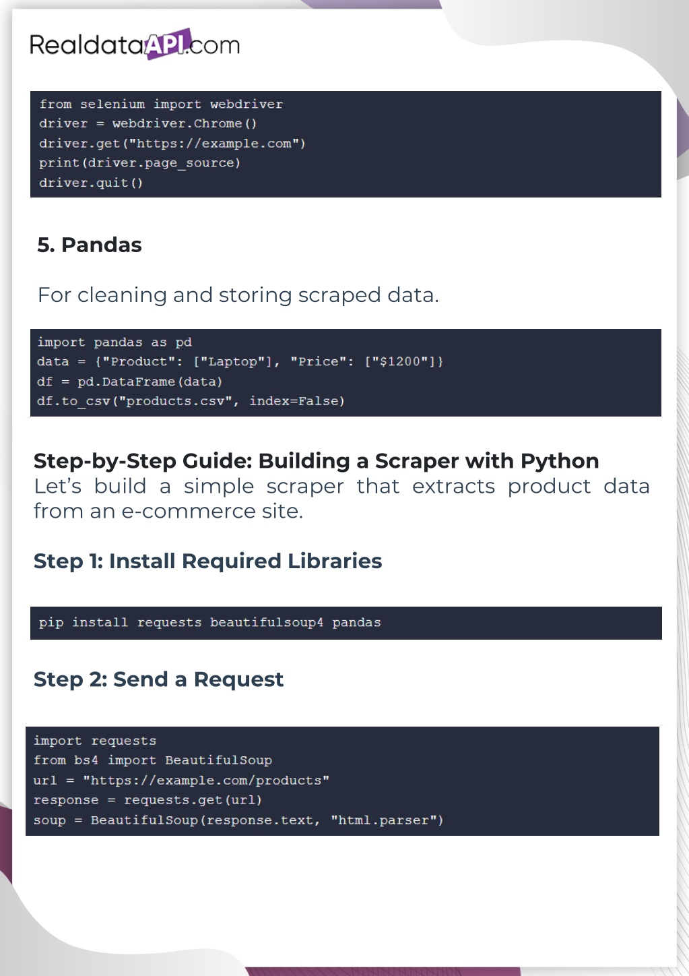
Task: Click the 'df = pd.DataFrame(data)' line
Action: 129,382
